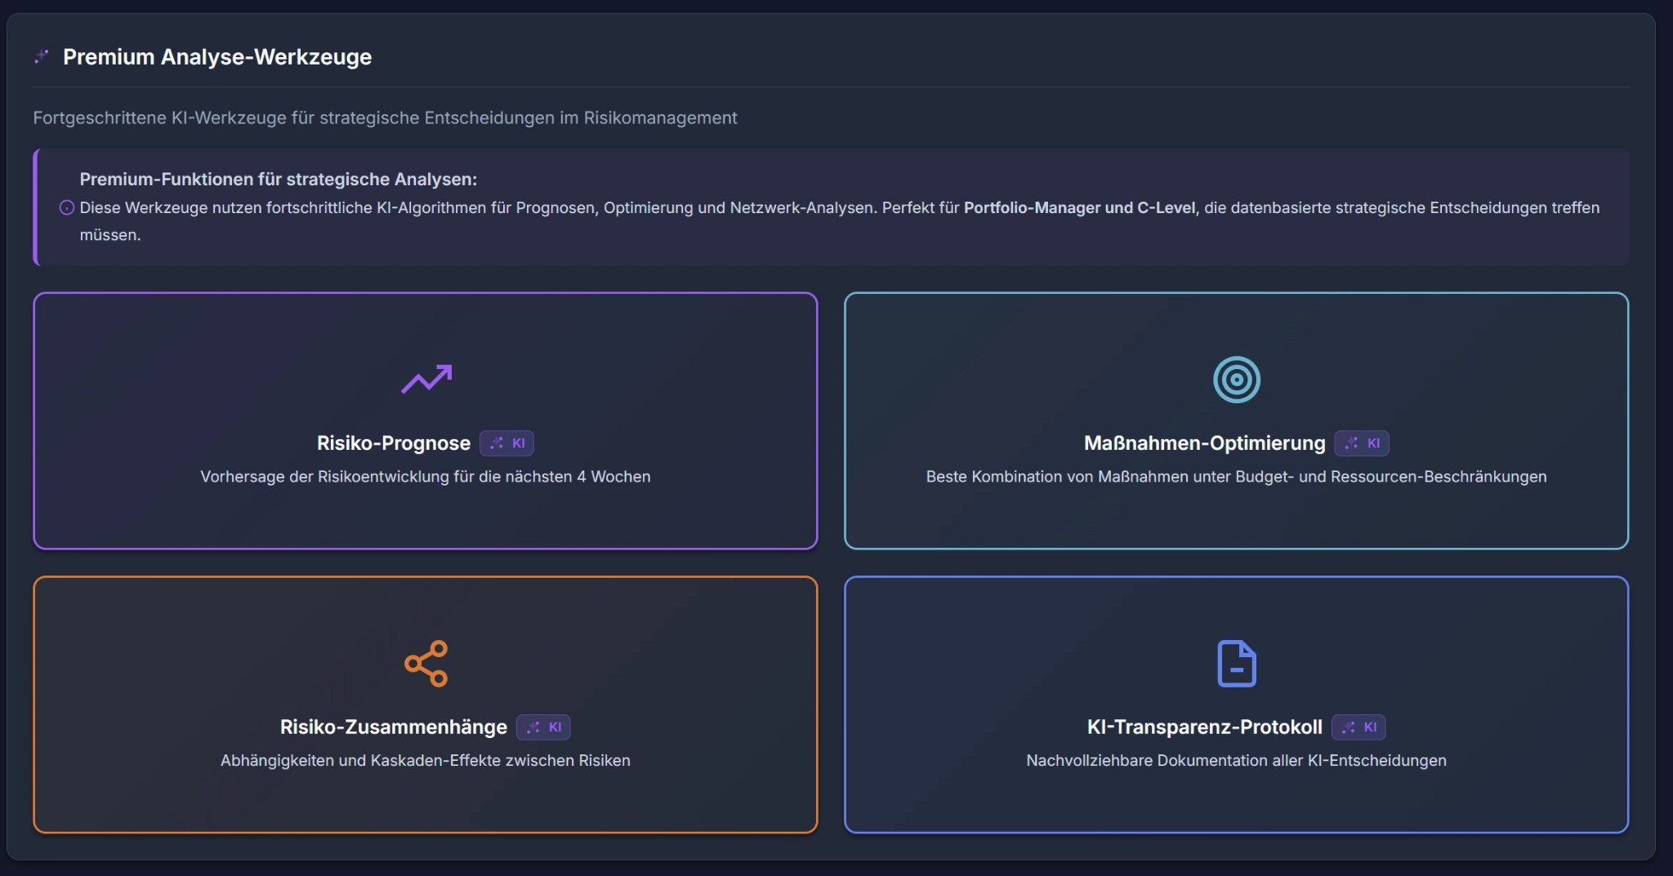Click the sparkle icon beside Premium Analyse-Werkzeuge heading
Viewport: 1673px width, 876px height.
click(42, 57)
